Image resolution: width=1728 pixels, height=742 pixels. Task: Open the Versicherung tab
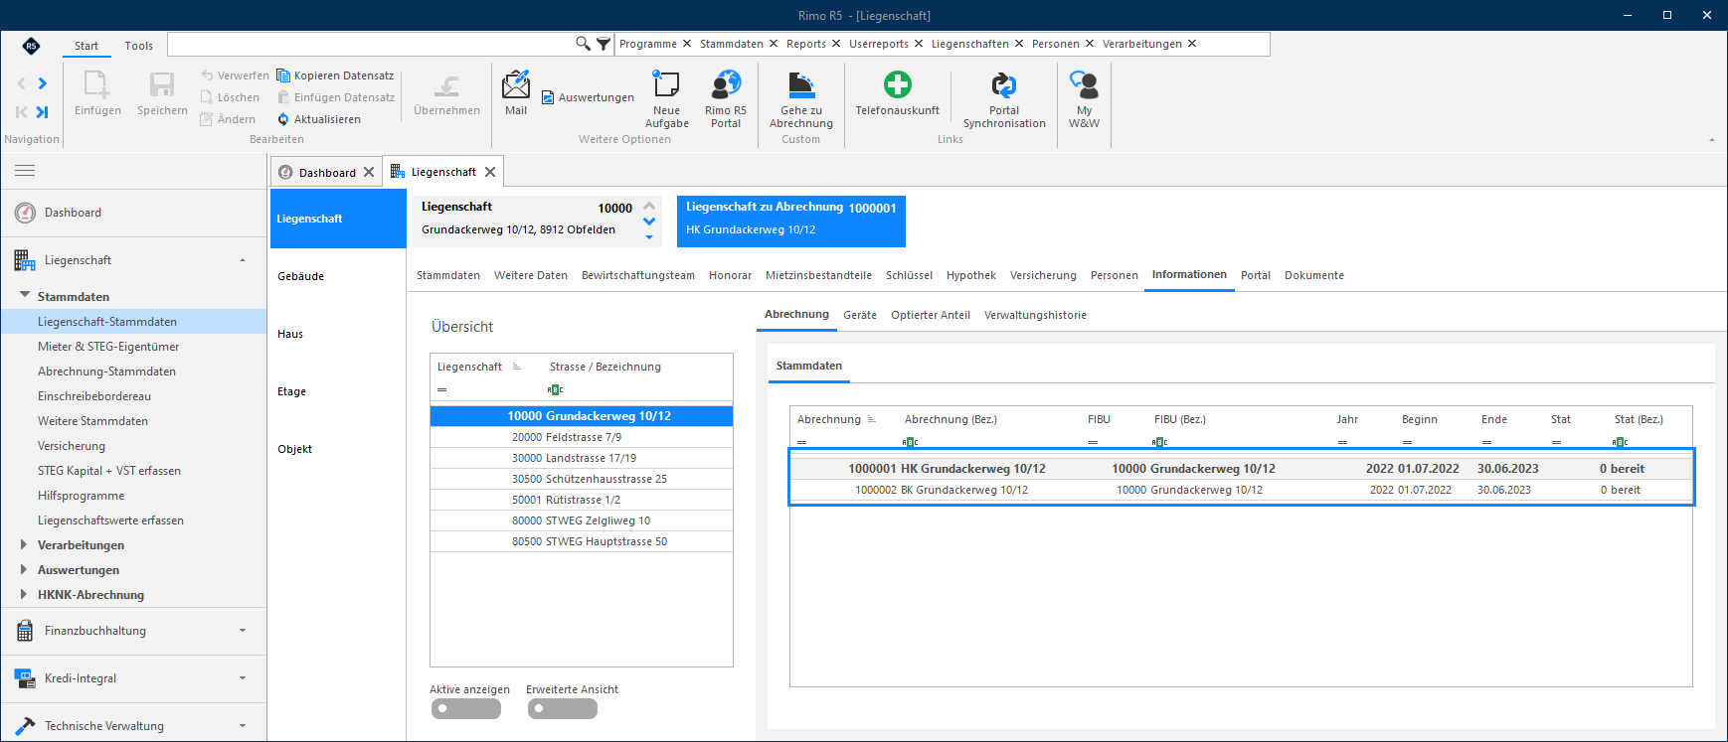click(1043, 275)
